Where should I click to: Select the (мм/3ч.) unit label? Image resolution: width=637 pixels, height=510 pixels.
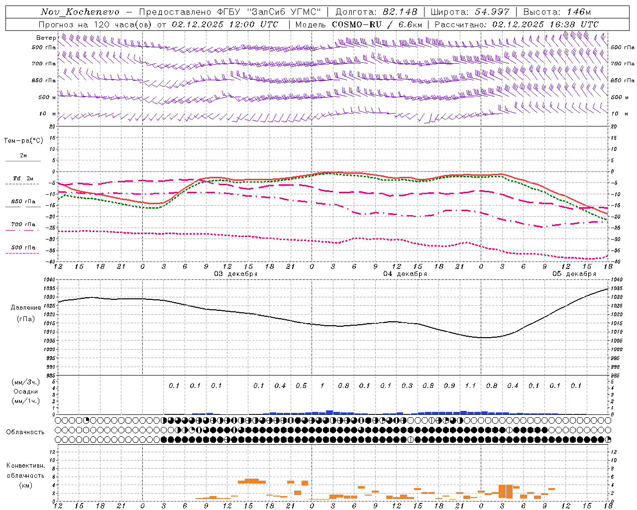[x=26, y=382]
